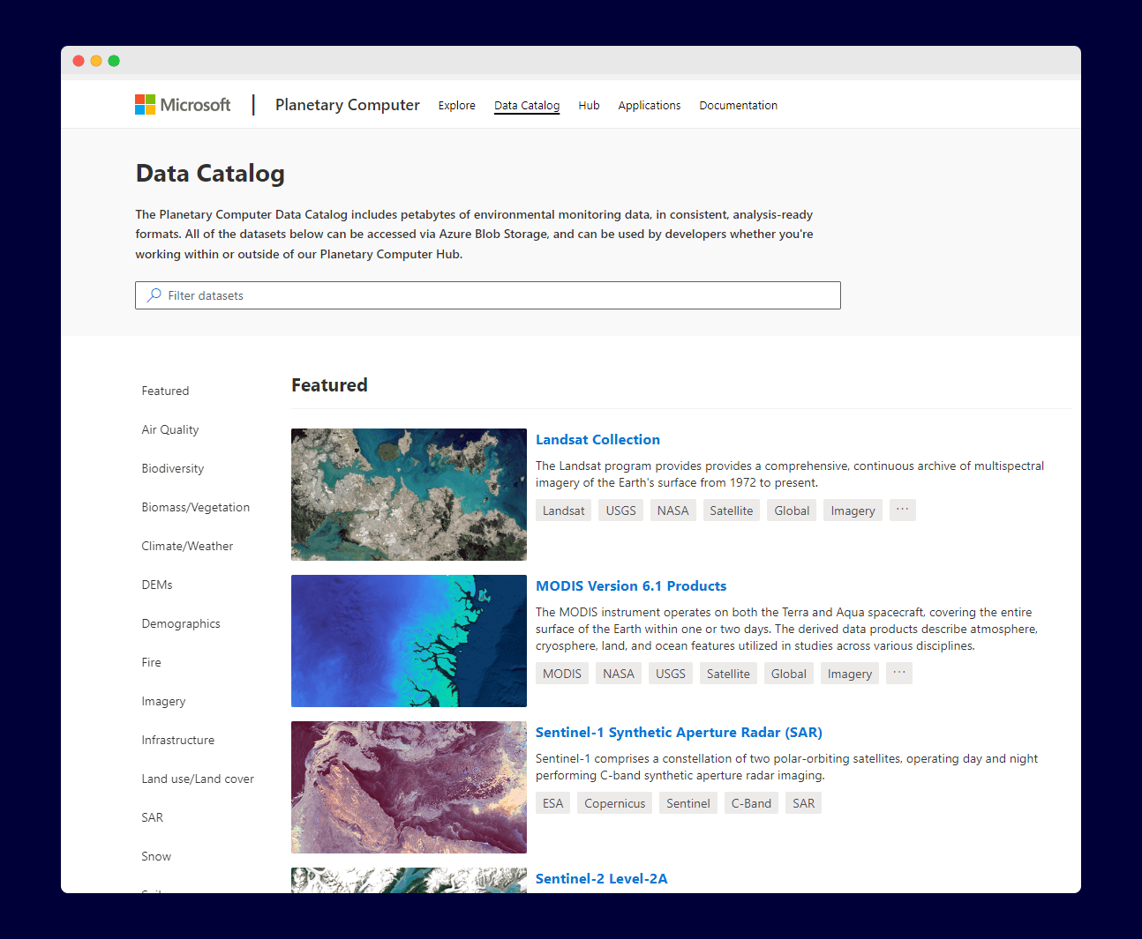Select the SAR sidebar category
The image size is (1142, 939).
click(152, 817)
